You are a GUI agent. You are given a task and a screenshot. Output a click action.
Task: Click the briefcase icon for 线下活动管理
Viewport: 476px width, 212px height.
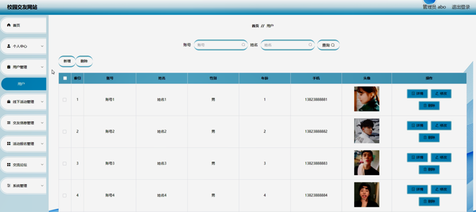(9, 102)
